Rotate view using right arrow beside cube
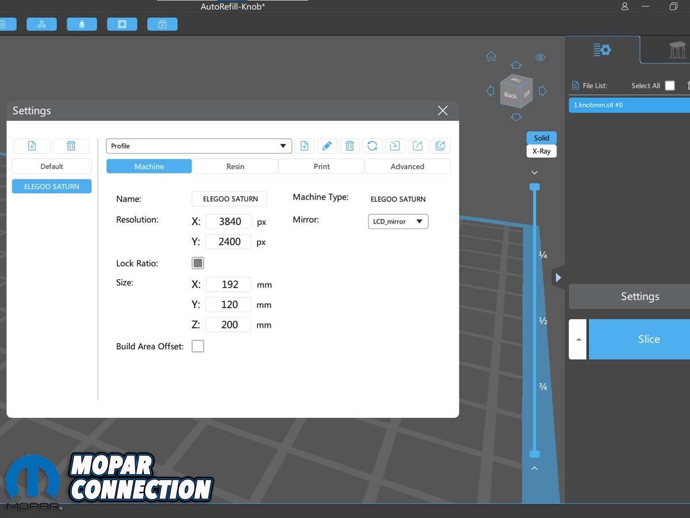The width and height of the screenshot is (690, 518). pyautogui.click(x=542, y=91)
